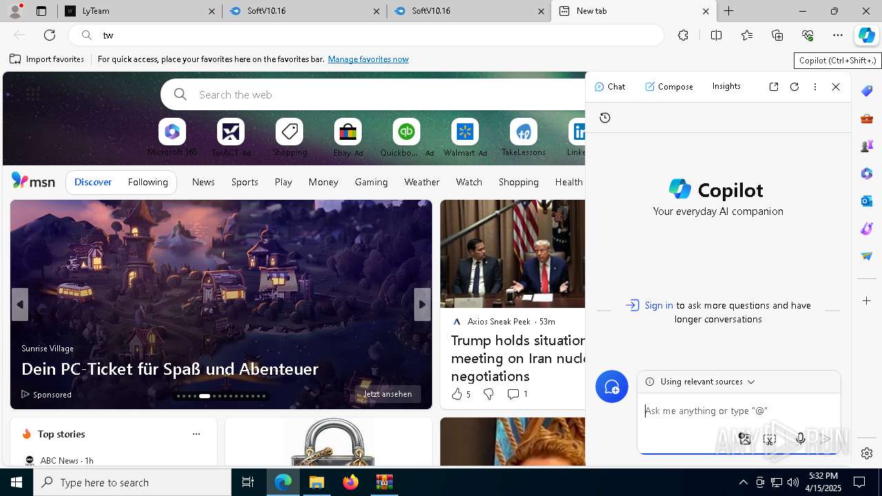Open Microsoft 365 icon in Edge sidebar
882x496 pixels.
(867, 174)
